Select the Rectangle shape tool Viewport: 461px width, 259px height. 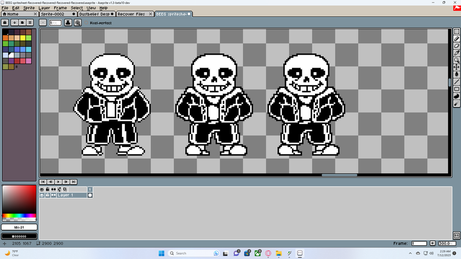pyautogui.click(x=456, y=89)
